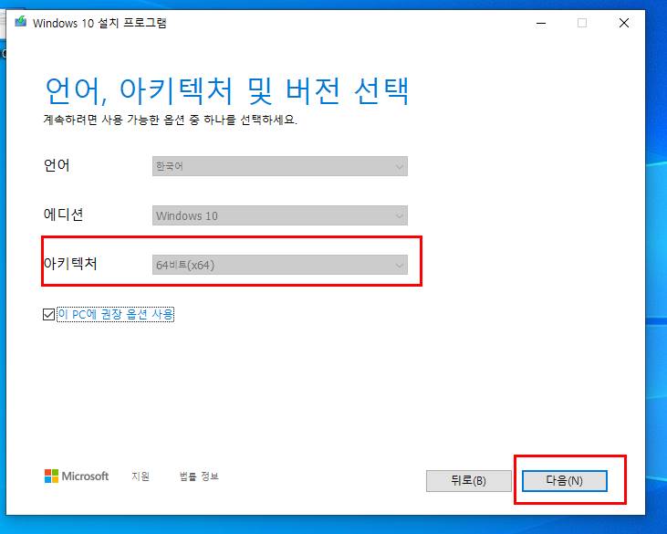
Task: Open the 지원 link
Action: [141, 476]
